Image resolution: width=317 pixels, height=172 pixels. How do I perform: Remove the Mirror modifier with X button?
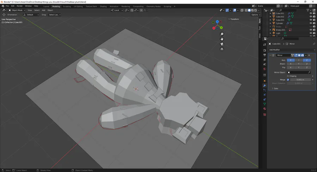click(x=309, y=55)
